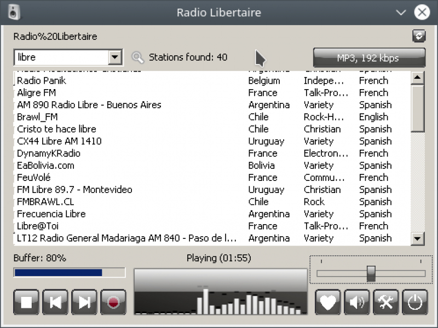Screen dimensions: 438x328
Task: Click the refresh icon at top right
Action: click(419, 36)
